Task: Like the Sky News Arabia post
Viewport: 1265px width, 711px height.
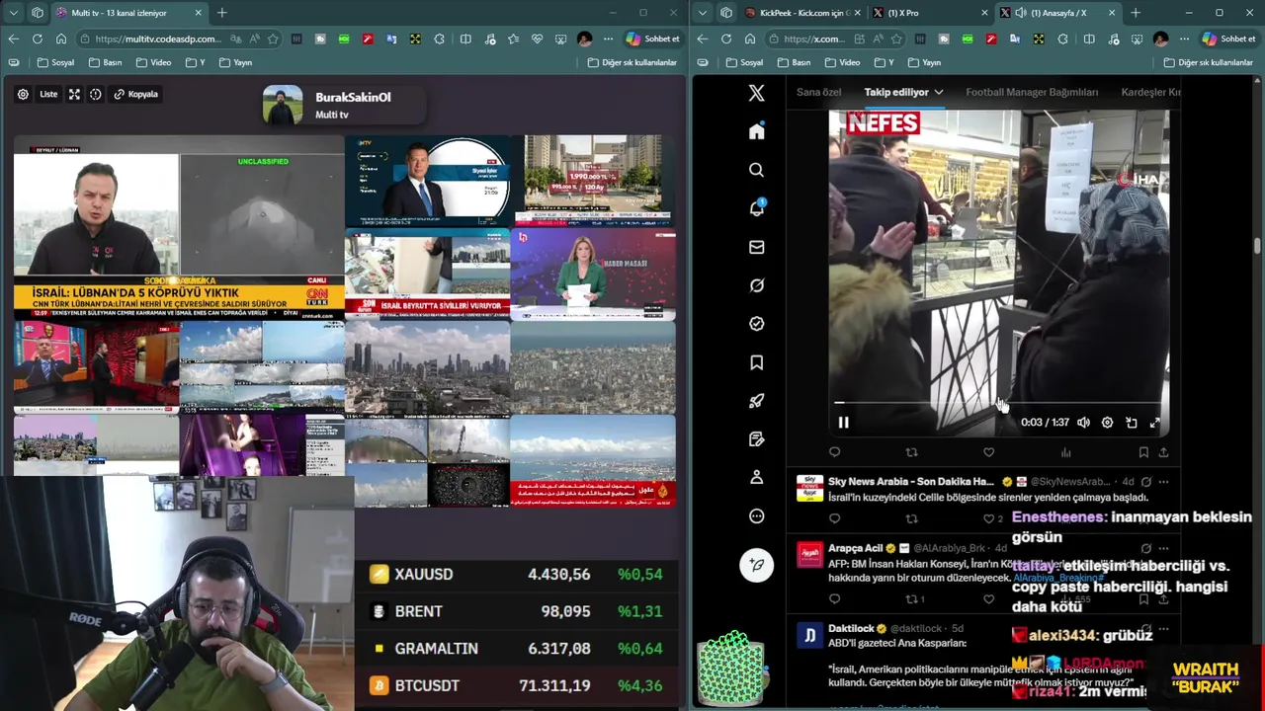Action: (x=988, y=518)
